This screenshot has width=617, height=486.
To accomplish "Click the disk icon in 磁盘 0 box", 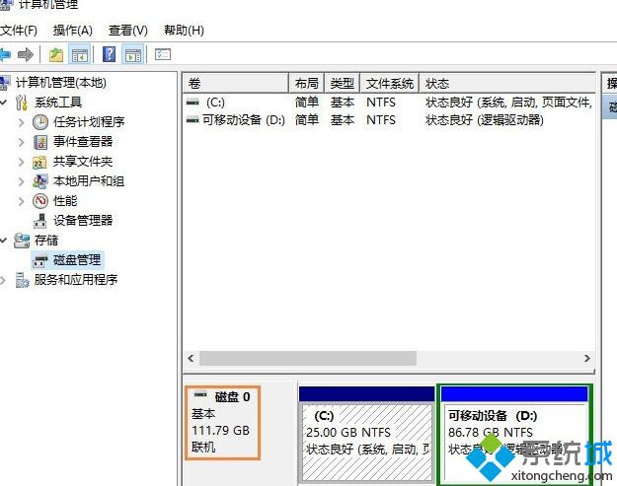I will [x=200, y=394].
